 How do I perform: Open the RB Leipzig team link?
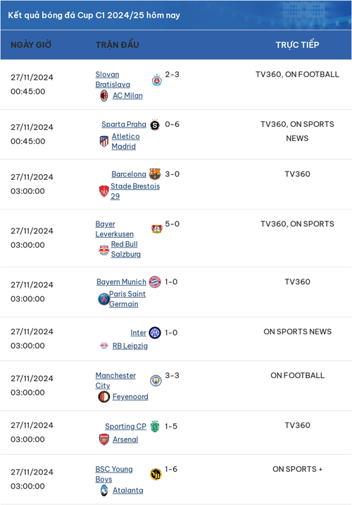[x=130, y=346]
